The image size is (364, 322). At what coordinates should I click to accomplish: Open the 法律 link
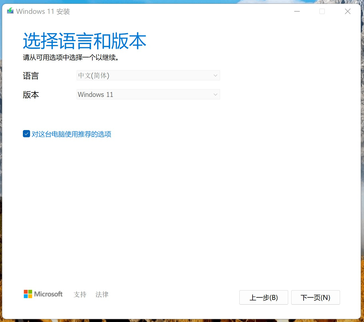tap(102, 294)
